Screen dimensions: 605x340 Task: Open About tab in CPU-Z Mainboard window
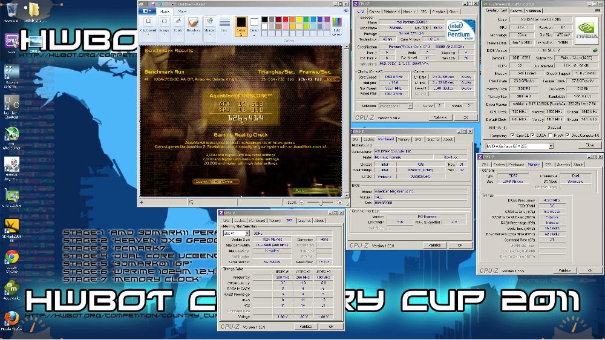point(448,139)
